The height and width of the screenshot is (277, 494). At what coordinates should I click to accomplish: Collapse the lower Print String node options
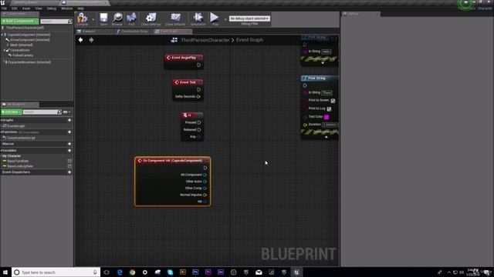coord(327,137)
